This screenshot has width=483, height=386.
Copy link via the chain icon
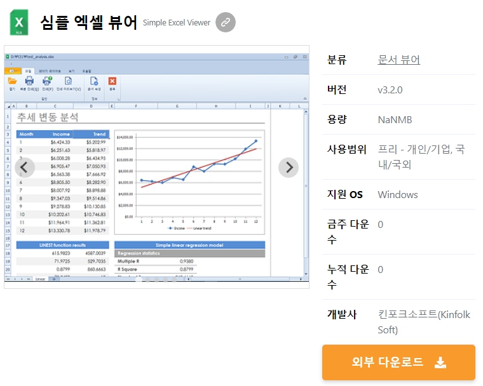click(226, 22)
